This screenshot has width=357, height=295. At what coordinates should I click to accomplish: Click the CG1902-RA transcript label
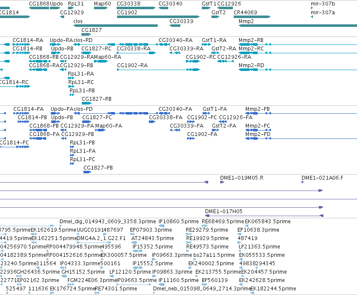pyautogui.click(x=132, y=65)
